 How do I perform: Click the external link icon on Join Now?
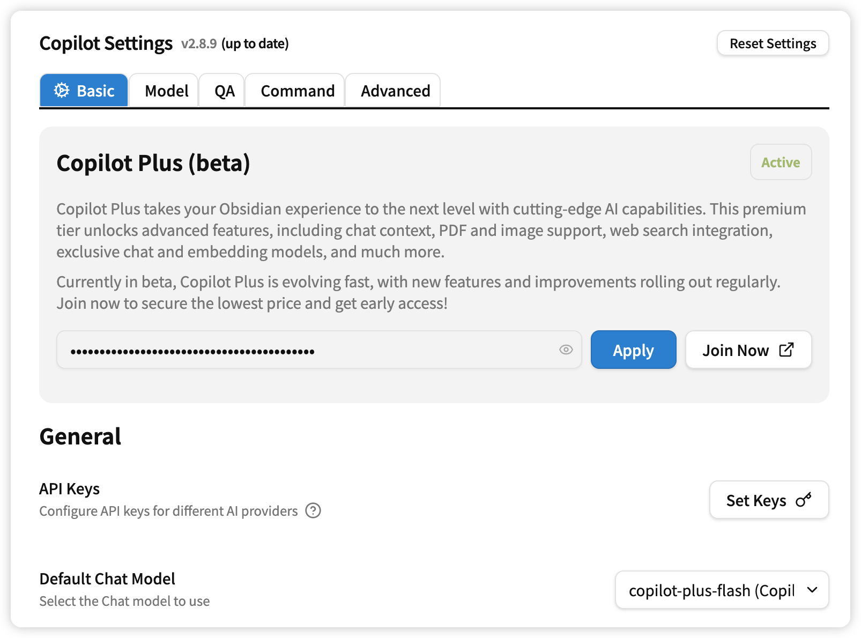coord(786,350)
